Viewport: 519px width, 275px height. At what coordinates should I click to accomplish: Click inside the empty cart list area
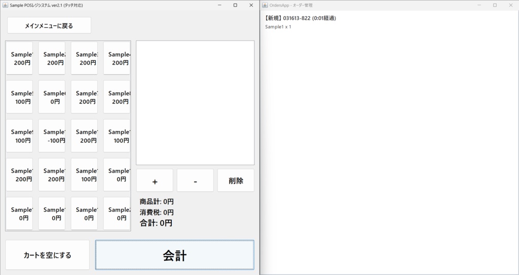pyautogui.click(x=195, y=103)
